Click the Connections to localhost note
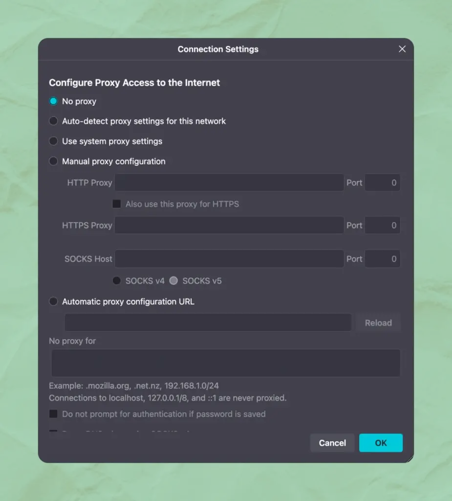The width and height of the screenshot is (452, 501). 168,398
